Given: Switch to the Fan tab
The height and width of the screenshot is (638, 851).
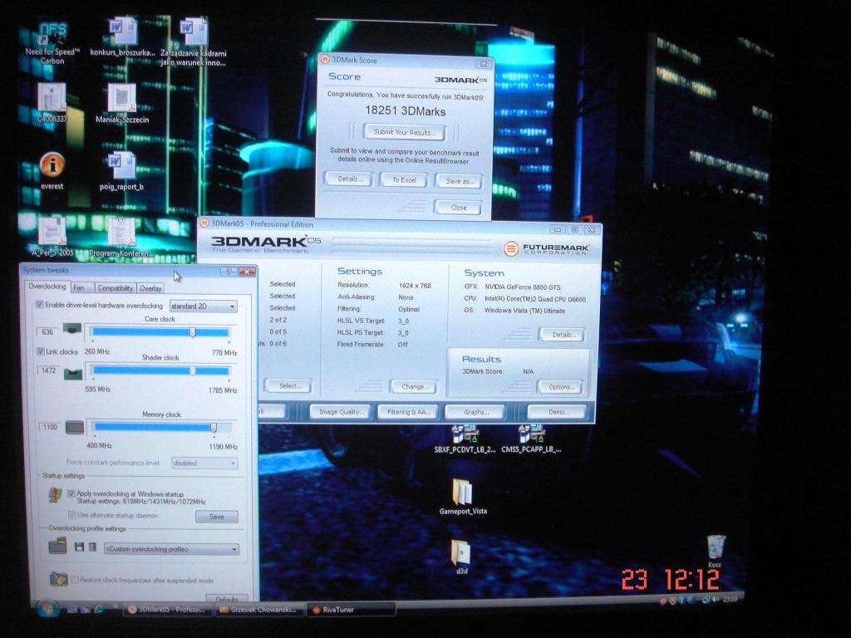Looking at the screenshot, I should pos(82,288).
